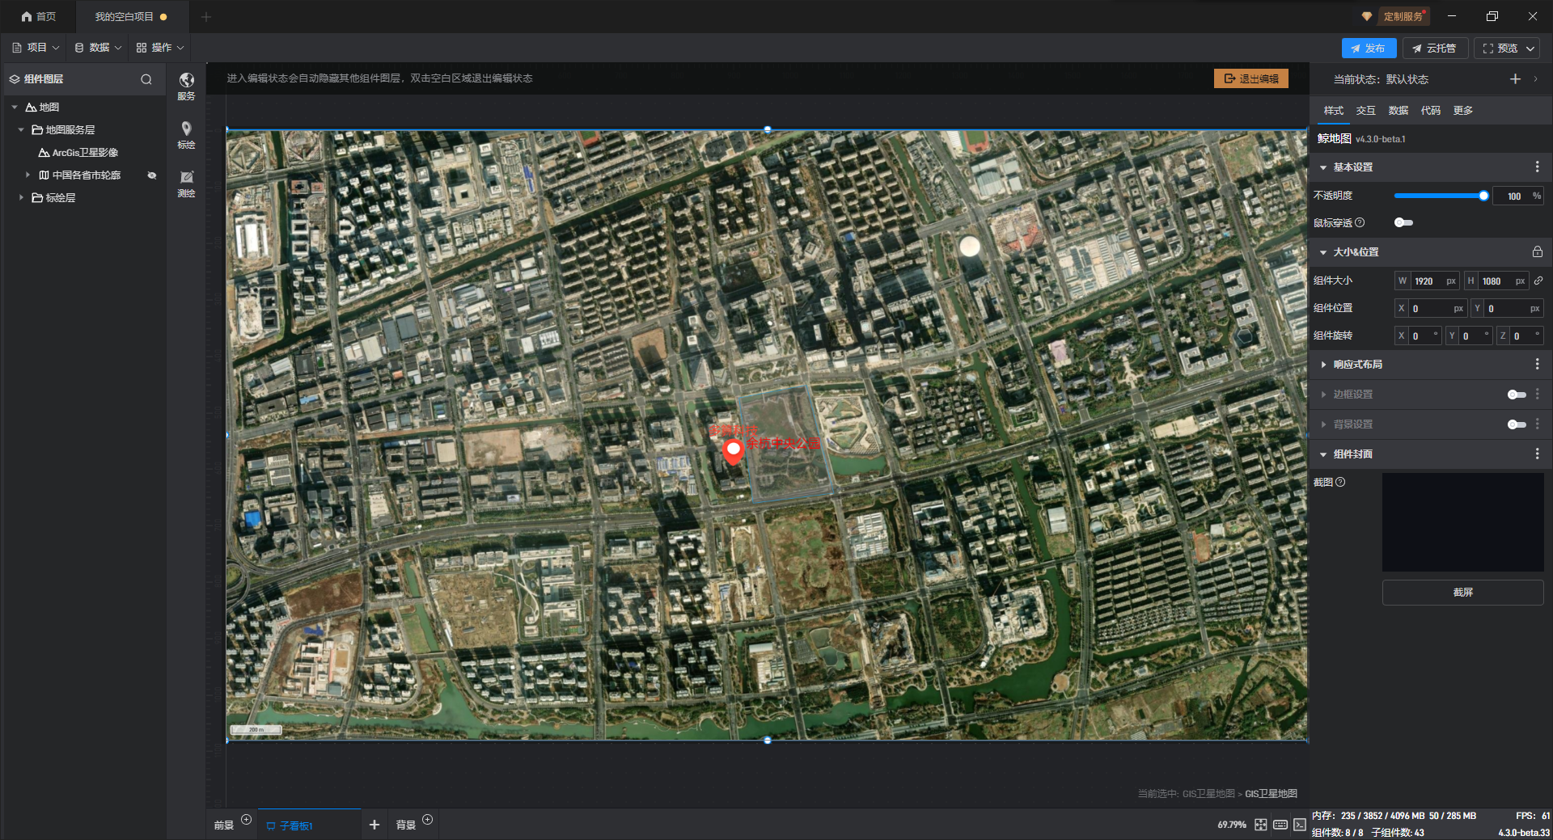Click the 云托管 cloud hosting button
1553x840 pixels.
1434,49
